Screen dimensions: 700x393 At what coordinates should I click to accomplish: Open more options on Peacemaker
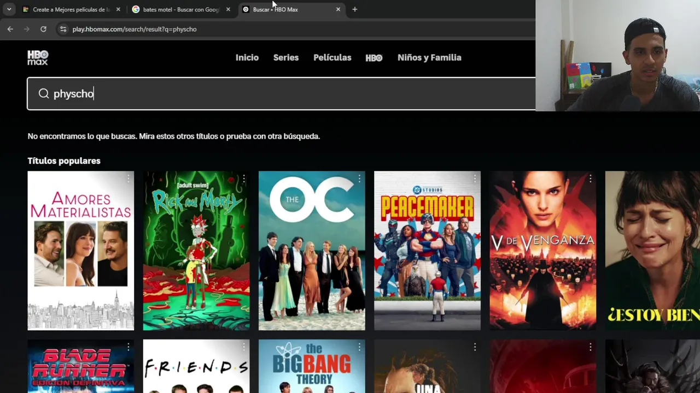tap(475, 178)
